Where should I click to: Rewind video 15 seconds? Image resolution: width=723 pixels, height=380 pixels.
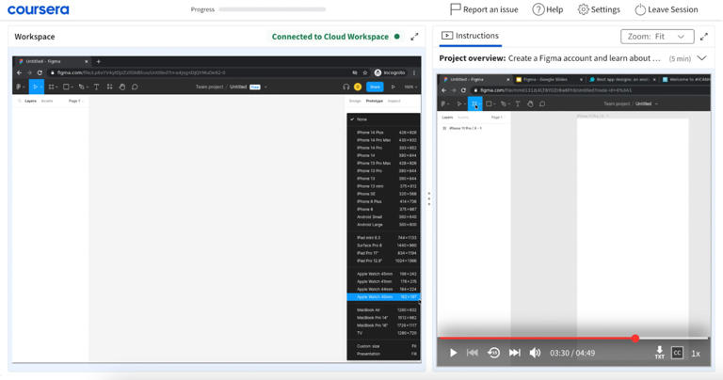[x=493, y=353]
